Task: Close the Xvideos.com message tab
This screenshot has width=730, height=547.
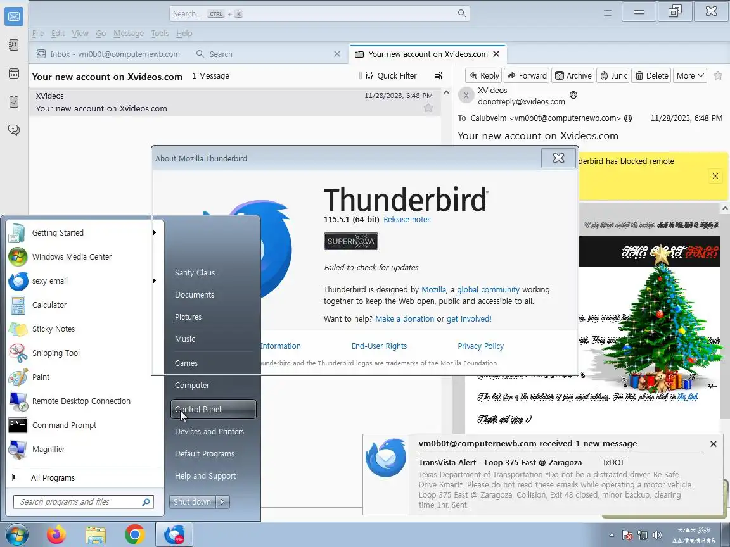Action: pyautogui.click(x=496, y=54)
